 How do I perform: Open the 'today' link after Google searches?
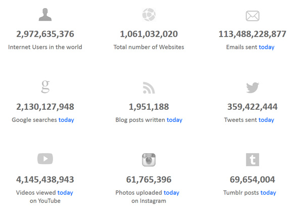point(66,120)
